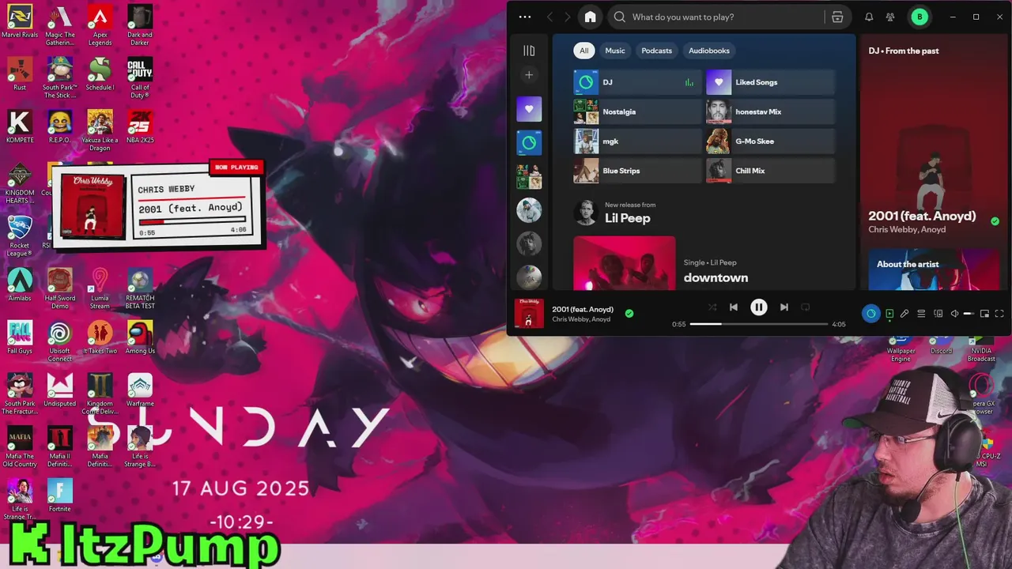The image size is (1012, 569).
Task: Toggle saved checkmark in Now Playing panel
Action: coord(995,221)
